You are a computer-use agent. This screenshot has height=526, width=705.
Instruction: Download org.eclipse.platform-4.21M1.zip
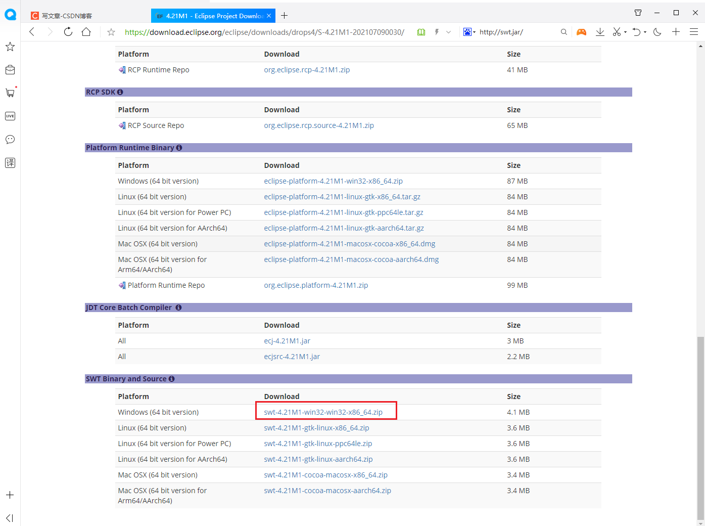pos(316,285)
